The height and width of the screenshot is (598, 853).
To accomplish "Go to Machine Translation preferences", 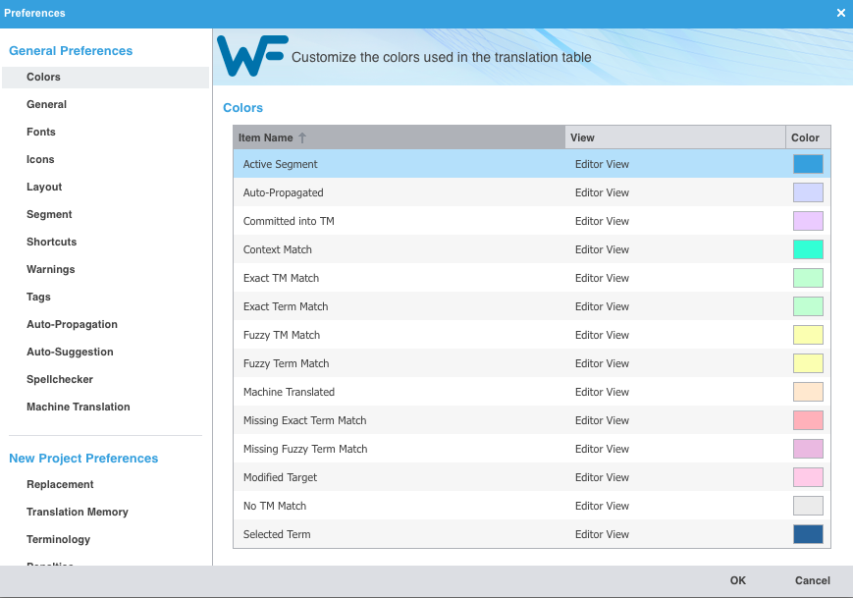I will [x=78, y=407].
